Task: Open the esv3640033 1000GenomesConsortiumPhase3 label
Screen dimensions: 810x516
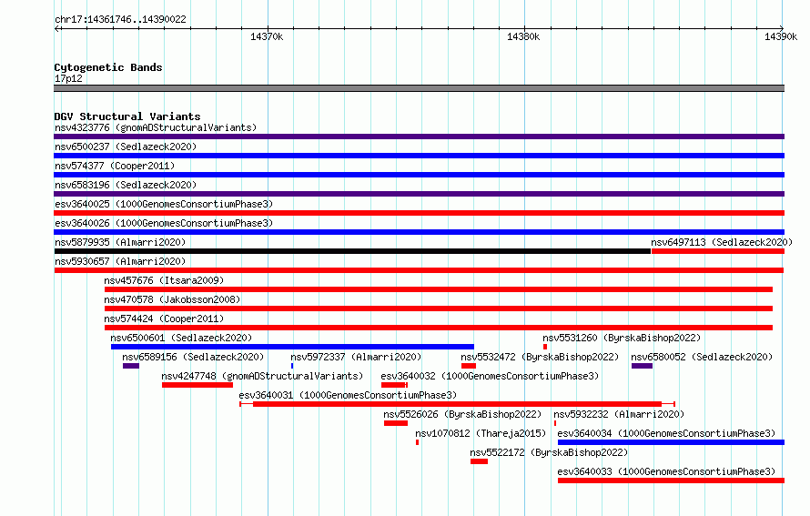Action: (666, 471)
